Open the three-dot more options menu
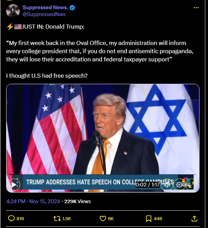The width and height of the screenshot is (208, 228). 196,8
